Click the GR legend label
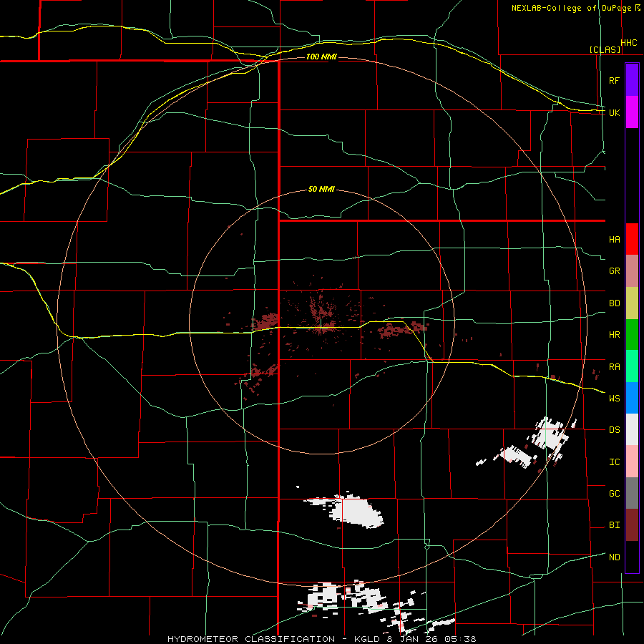Image resolution: width=644 pixels, height=644 pixels. coord(614,271)
